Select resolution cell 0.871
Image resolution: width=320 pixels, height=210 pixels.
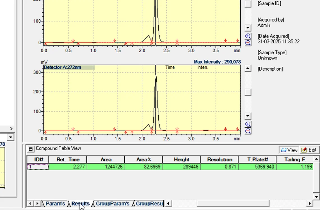coord(220,167)
